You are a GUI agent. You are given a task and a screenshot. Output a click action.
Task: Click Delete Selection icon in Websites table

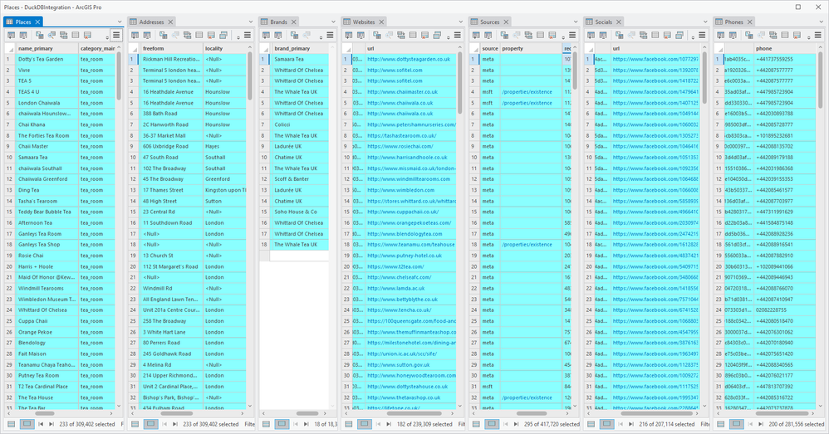pyautogui.click(x=425, y=35)
